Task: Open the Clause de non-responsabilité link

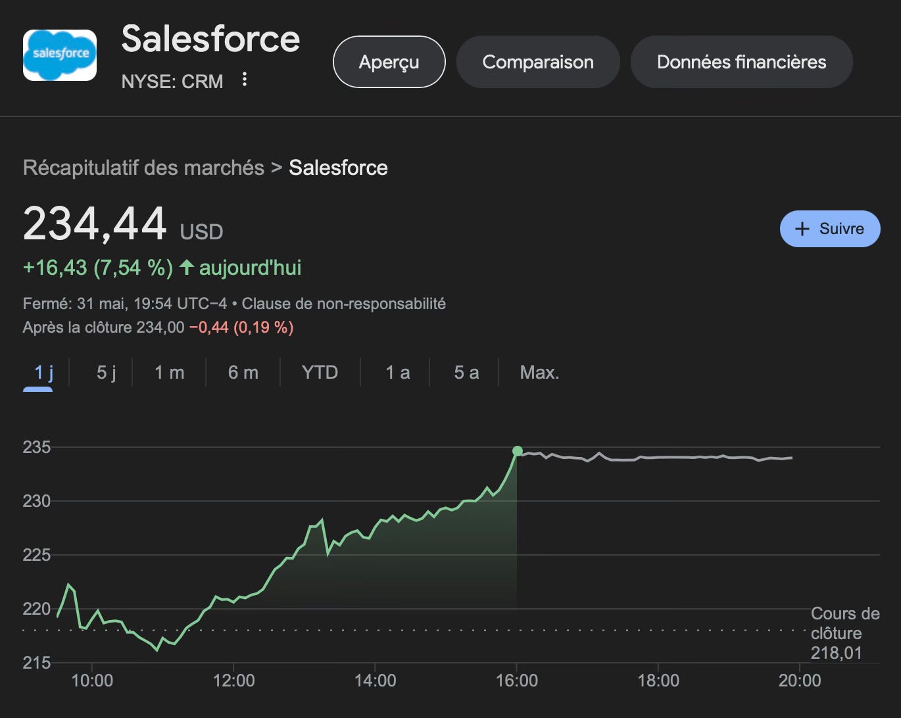Action: click(x=343, y=304)
